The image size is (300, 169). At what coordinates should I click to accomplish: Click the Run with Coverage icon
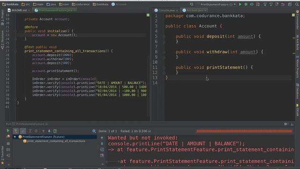(252, 4)
